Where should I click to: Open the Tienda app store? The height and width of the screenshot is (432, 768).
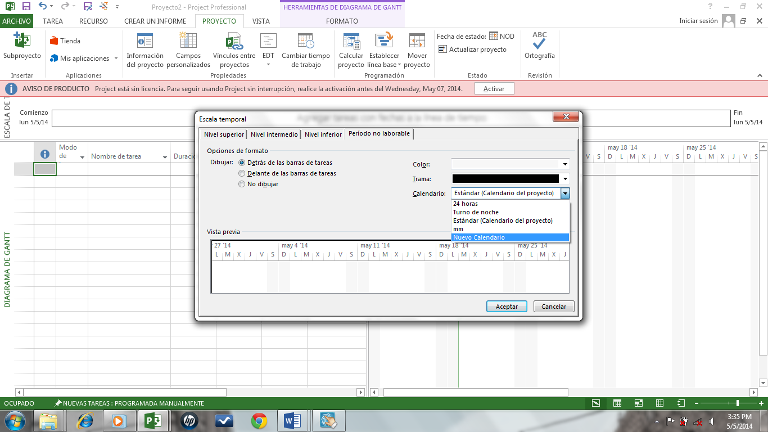[x=65, y=41]
